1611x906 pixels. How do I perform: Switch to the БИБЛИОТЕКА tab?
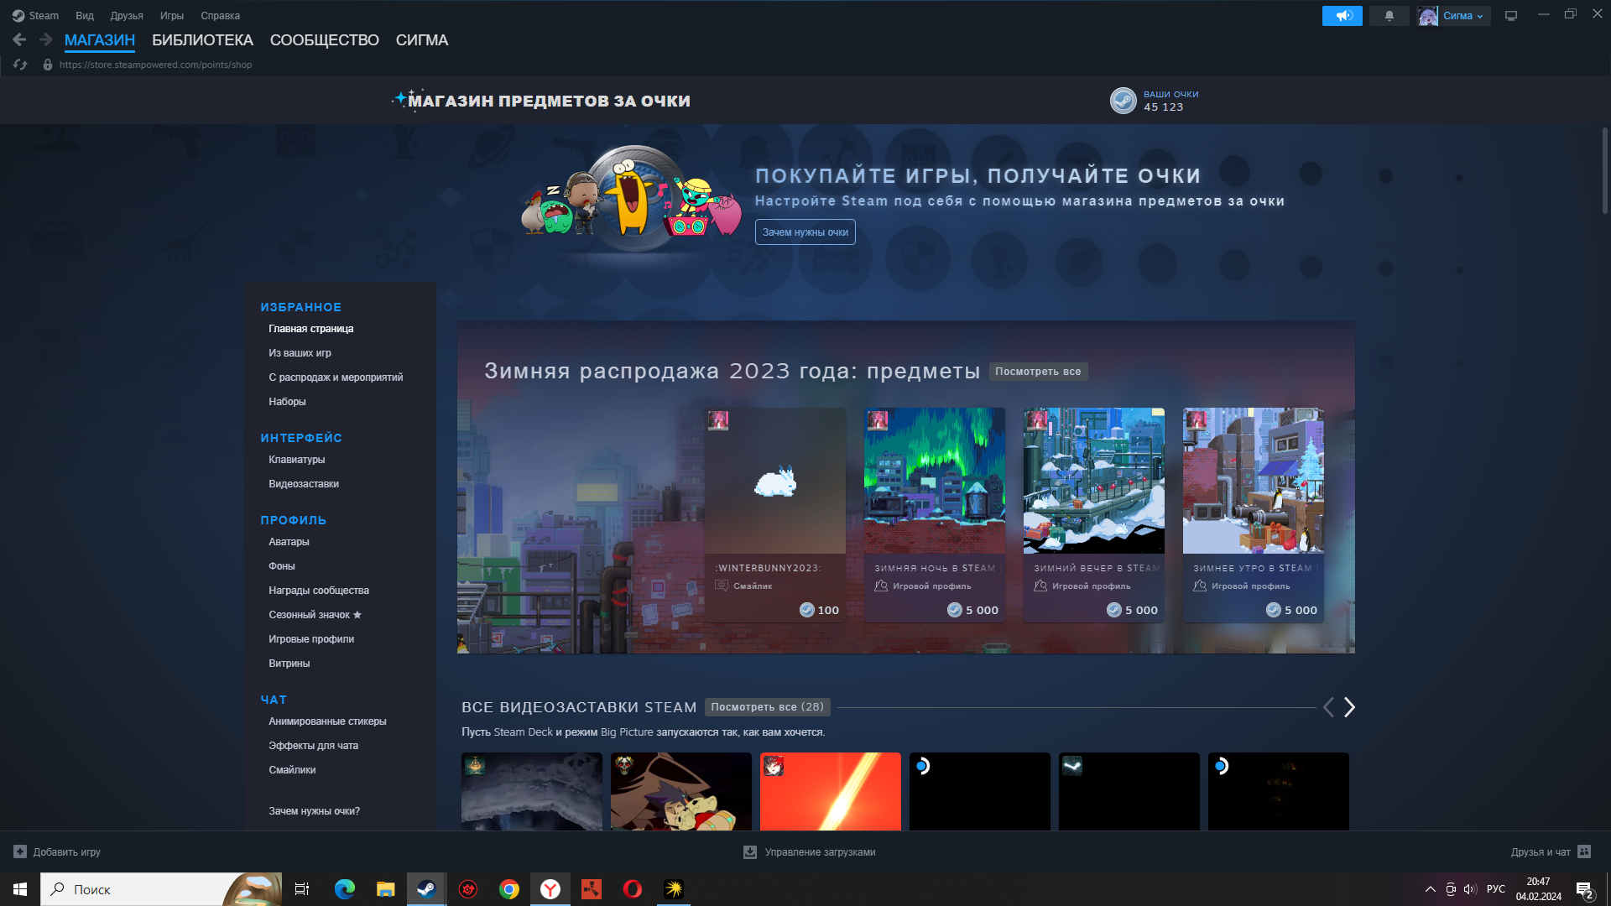[202, 39]
